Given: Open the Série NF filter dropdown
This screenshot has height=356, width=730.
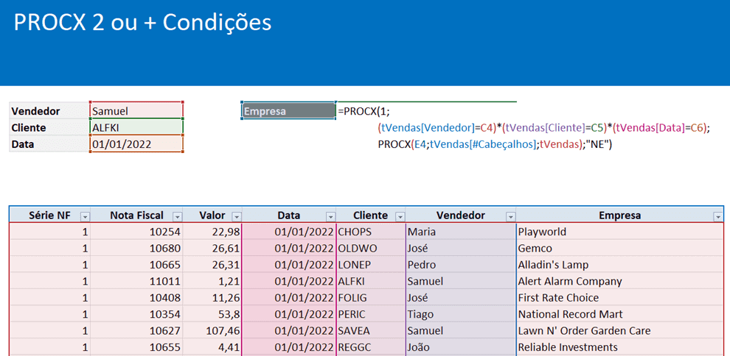Looking at the screenshot, I should (86, 216).
